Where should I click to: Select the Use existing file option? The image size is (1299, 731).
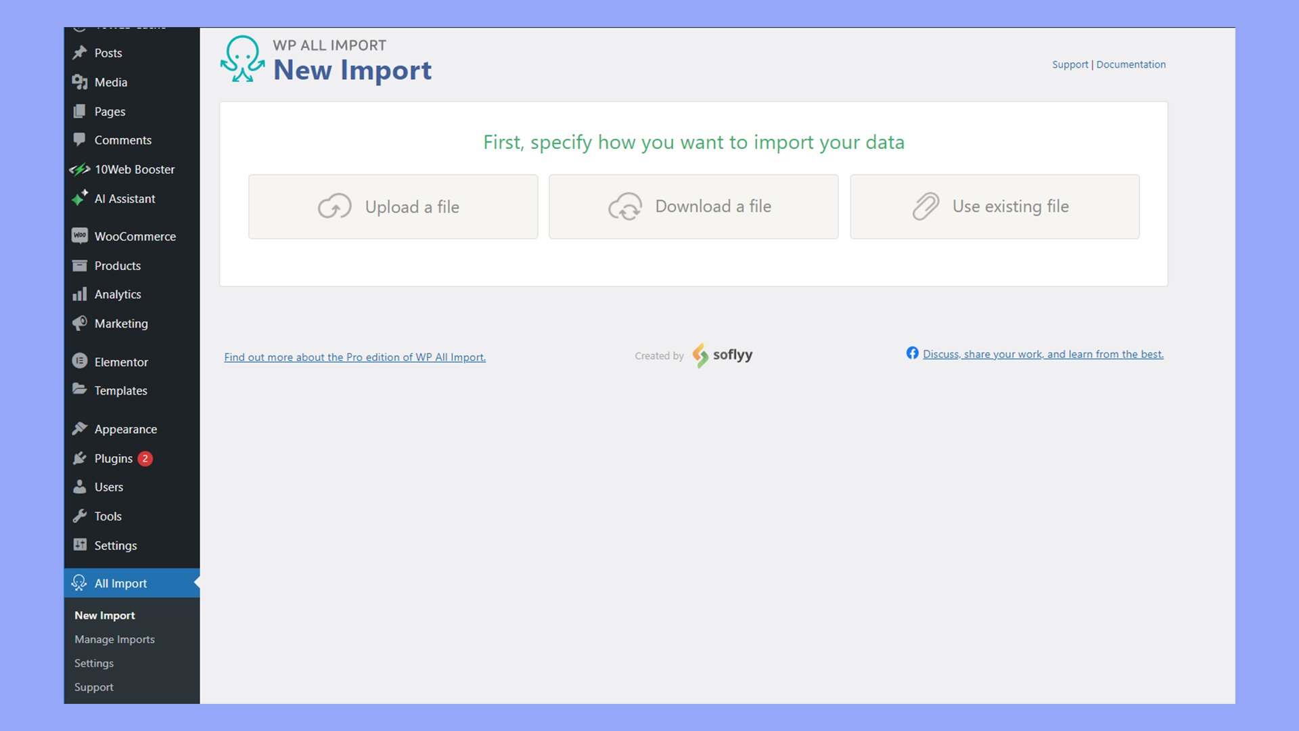pyautogui.click(x=994, y=206)
